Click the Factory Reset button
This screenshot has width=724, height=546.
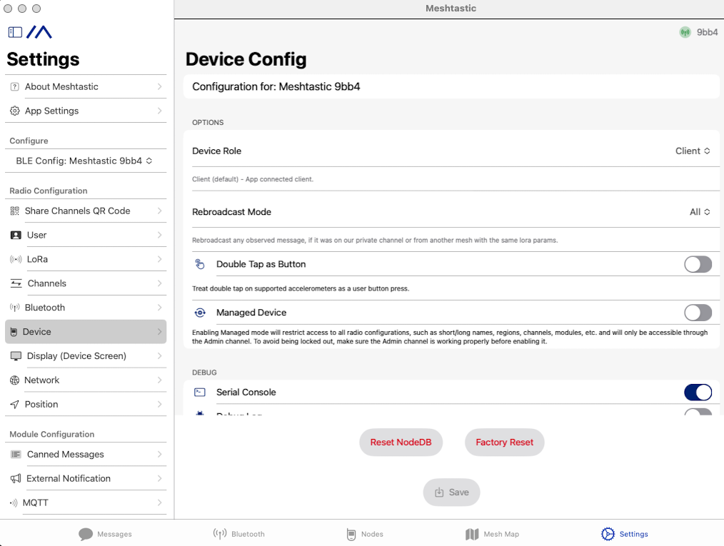tap(504, 443)
